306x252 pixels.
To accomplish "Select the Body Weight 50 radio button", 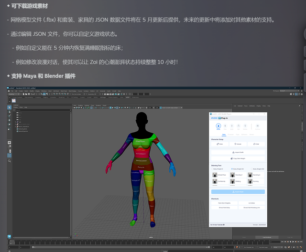I will tap(232, 169).
